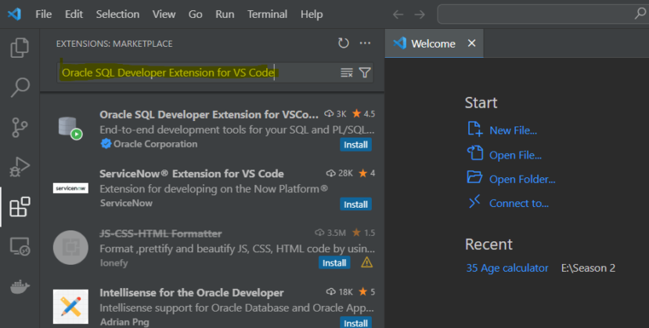Open the Source Control view
Screen dimensions: 649x328
coord(20,127)
